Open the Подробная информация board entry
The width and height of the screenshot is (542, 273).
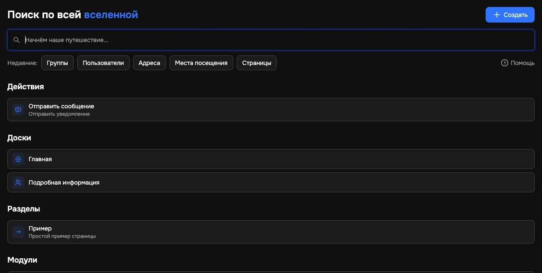pyautogui.click(x=271, y=182)
